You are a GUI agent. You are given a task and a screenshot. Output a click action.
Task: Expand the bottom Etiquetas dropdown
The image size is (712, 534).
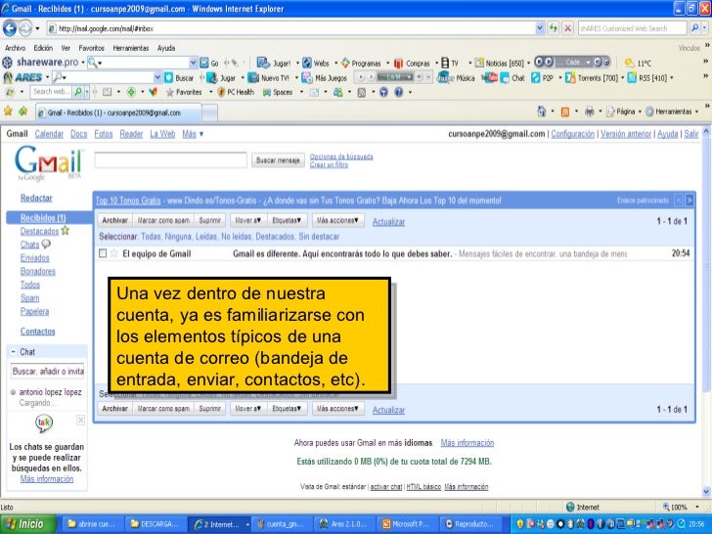coord(287,409)
